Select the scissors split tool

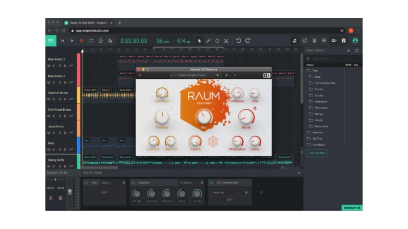[226, 41]
